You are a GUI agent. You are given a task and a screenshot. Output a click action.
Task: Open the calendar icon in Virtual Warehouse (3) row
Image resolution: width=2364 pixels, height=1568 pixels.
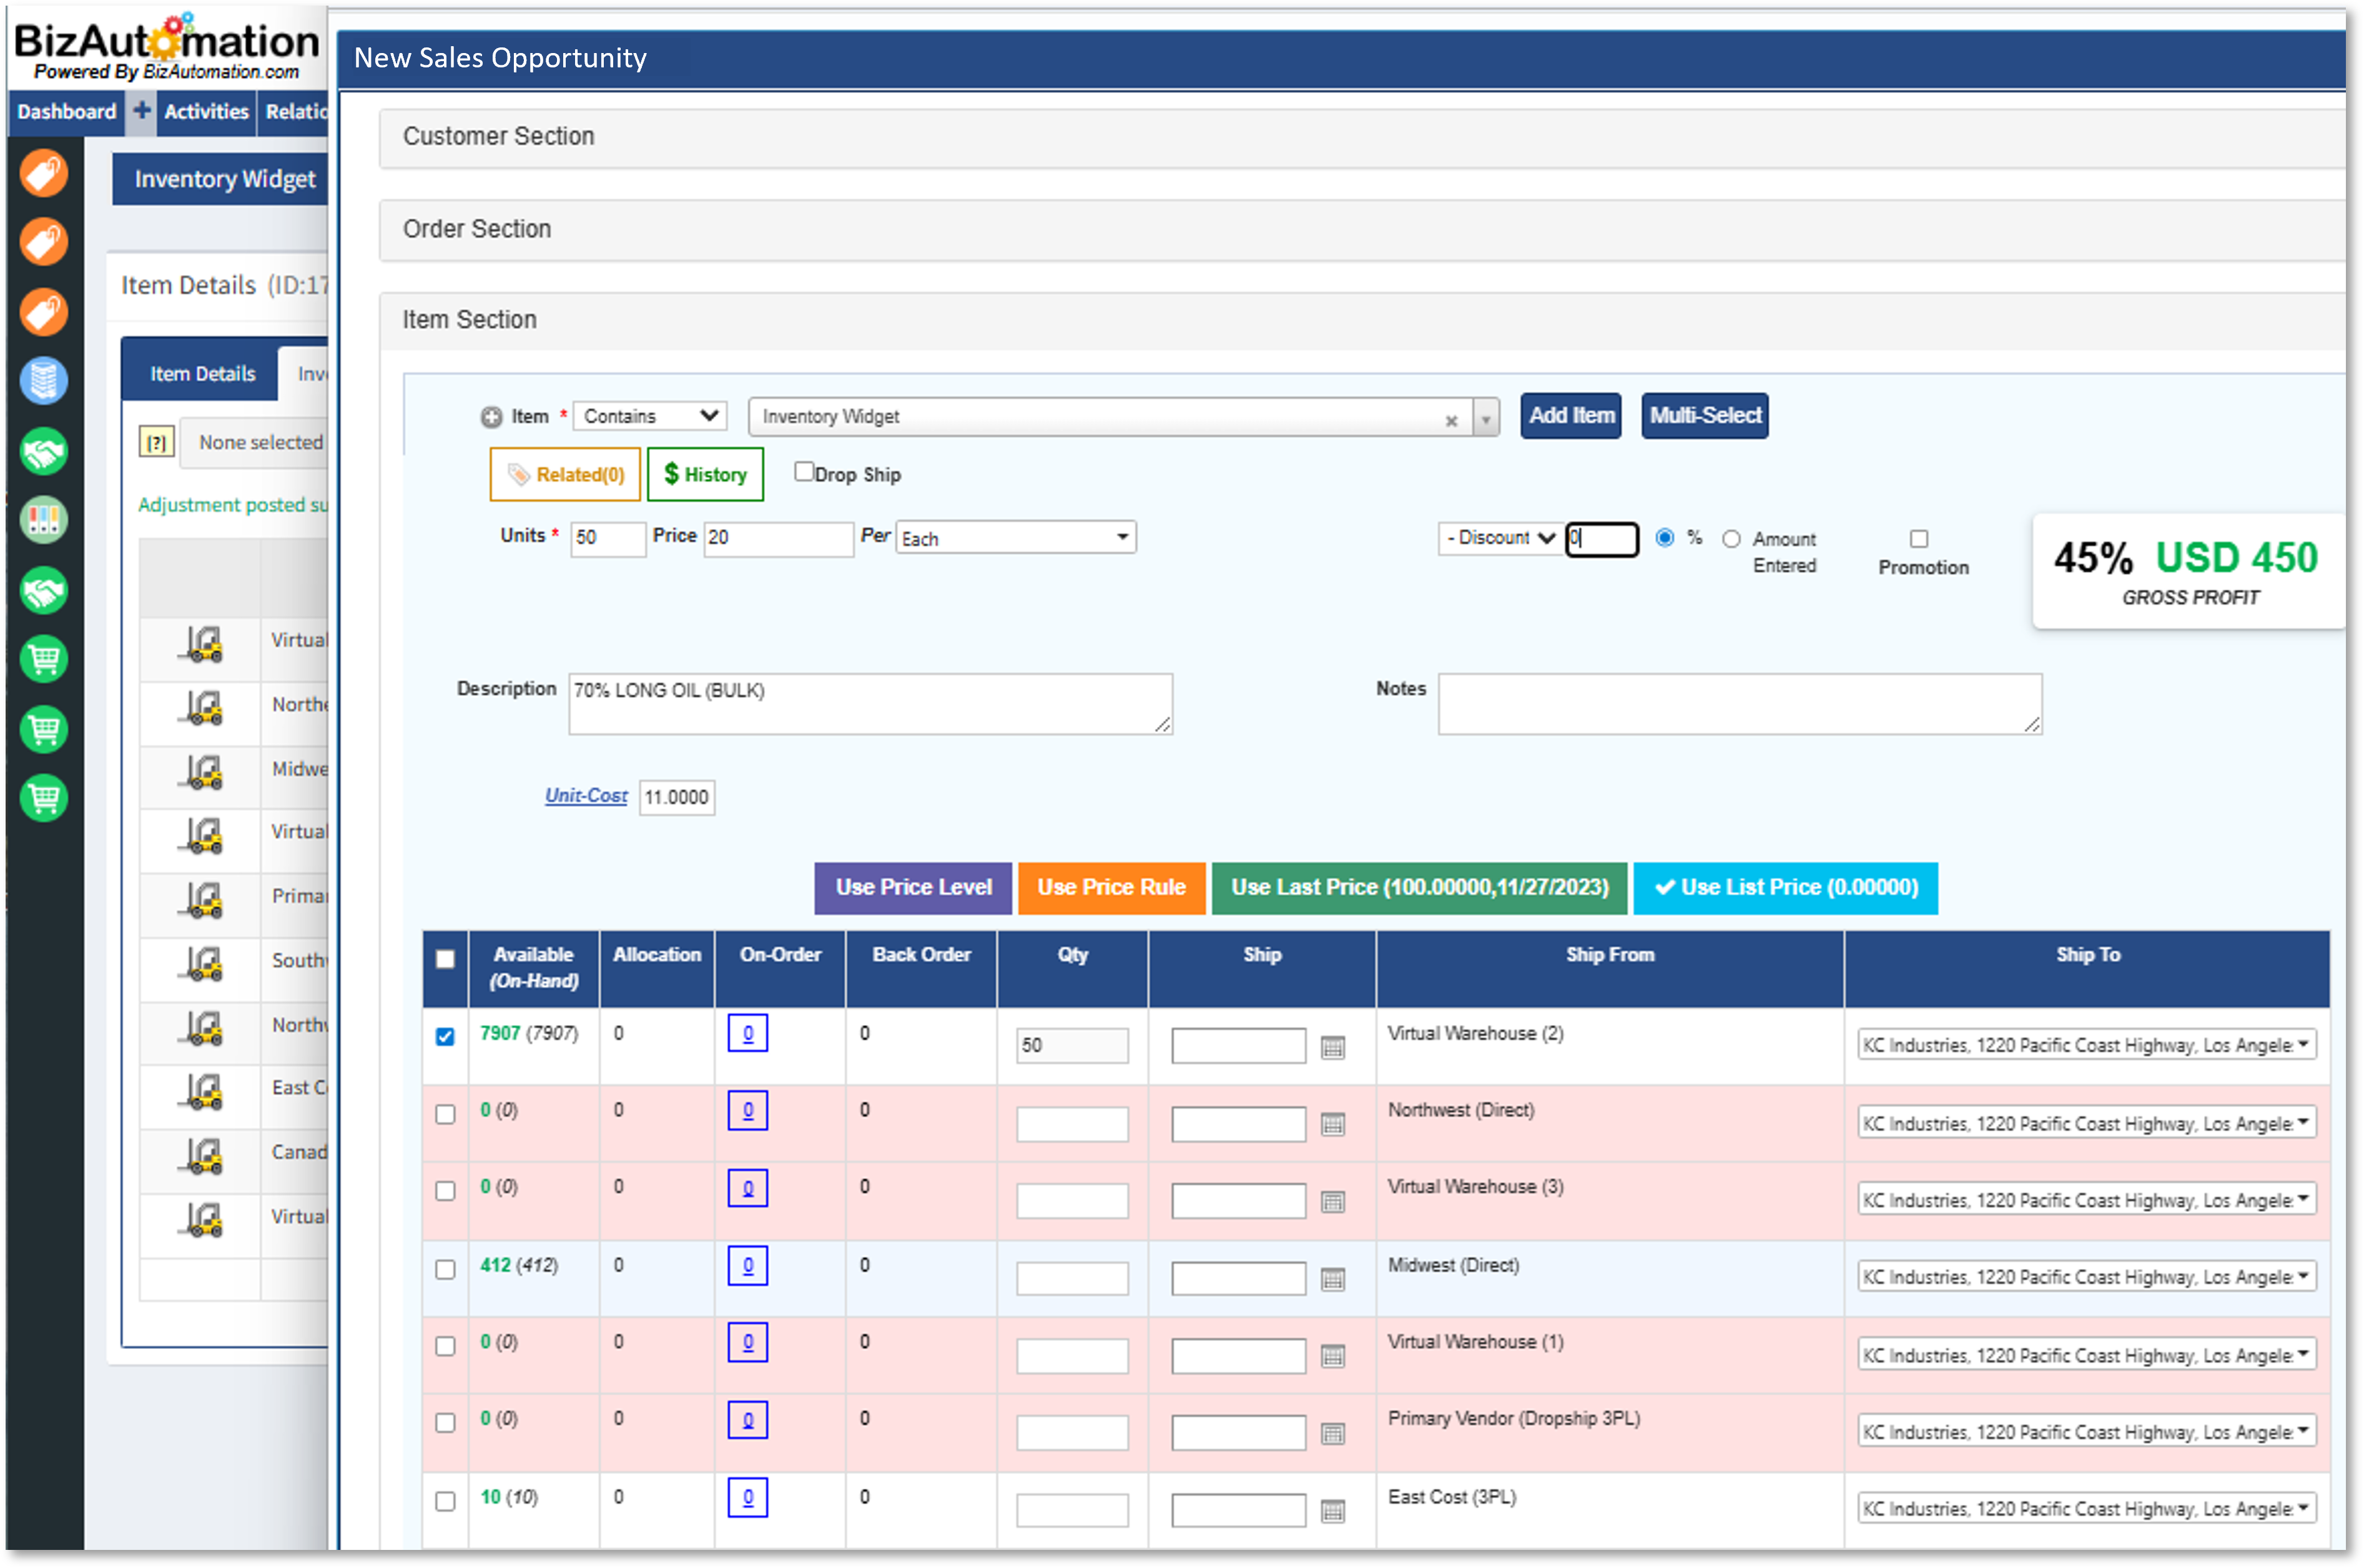tap(1332, 1201)
